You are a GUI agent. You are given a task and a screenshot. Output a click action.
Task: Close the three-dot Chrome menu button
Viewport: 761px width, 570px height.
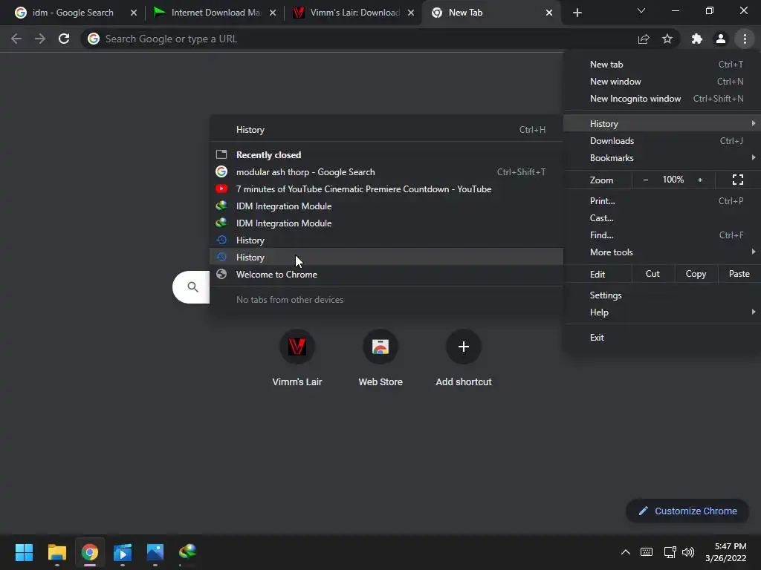745,39
